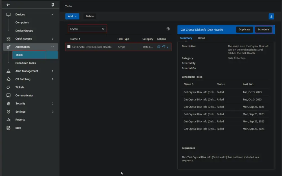This screenshot has width=282, height=176.
Task: Click the back arrow icon in sidebar
Action: pyautogui.click(x=8, y=5)
